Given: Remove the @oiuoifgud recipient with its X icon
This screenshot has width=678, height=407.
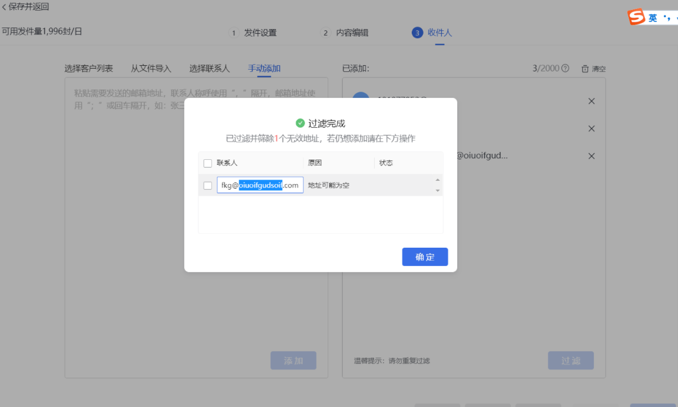Looking at the screenshot, I should [x=591, y=155].
